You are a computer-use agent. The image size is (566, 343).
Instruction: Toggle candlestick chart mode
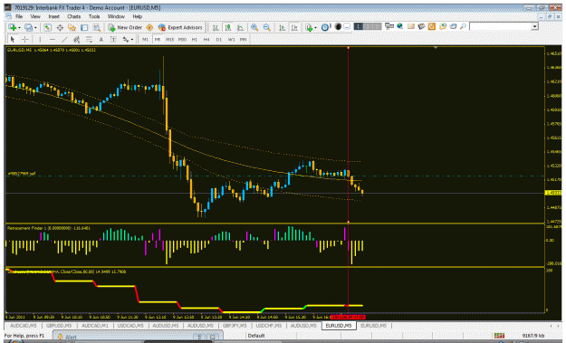(228, 27)
